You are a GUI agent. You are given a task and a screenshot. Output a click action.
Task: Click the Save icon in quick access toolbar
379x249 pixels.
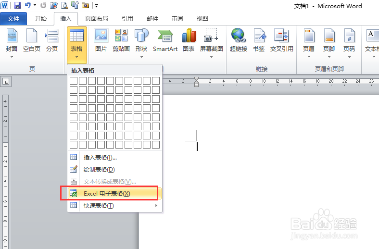[x=17, y=5]
